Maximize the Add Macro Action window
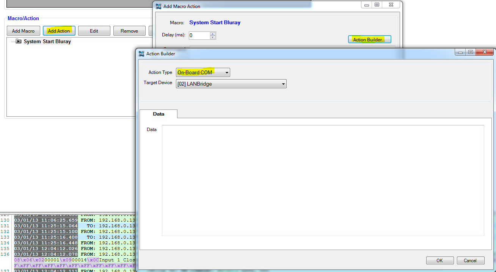This screenshot has width=496, height=272. (x=377, y=5)
